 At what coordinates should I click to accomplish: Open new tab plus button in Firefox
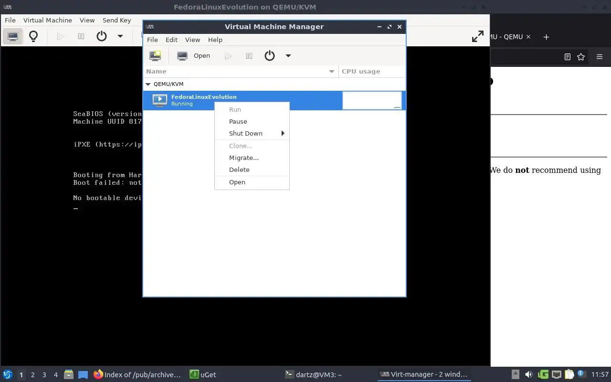(x=547, y=37)
